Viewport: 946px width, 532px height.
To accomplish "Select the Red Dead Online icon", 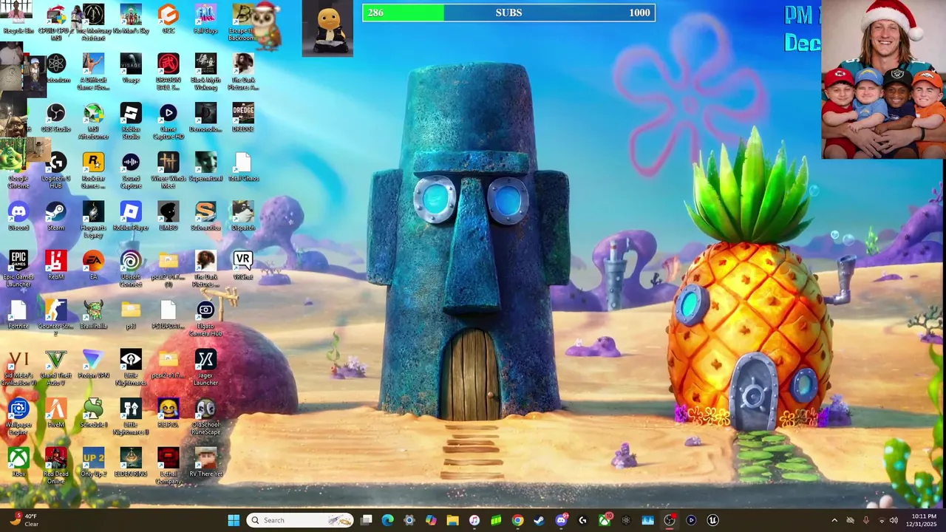I will tap(56, 467).
